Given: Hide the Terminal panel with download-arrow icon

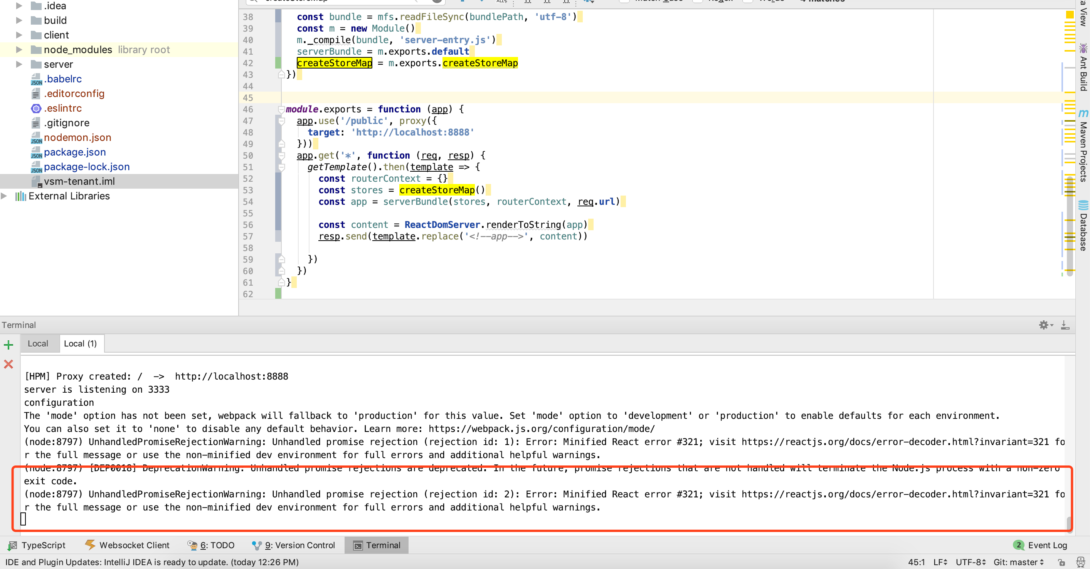Looking at the screenshot, I should point(1065,325).
